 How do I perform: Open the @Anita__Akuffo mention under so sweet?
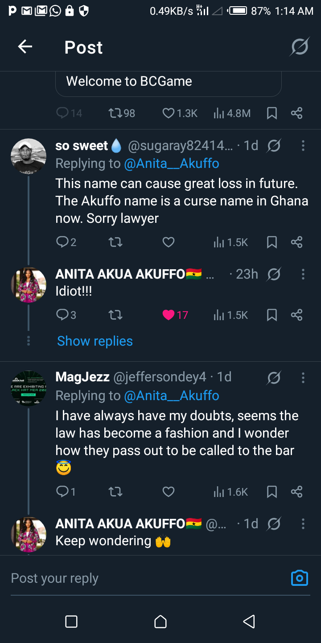click(x=172, y=163)
